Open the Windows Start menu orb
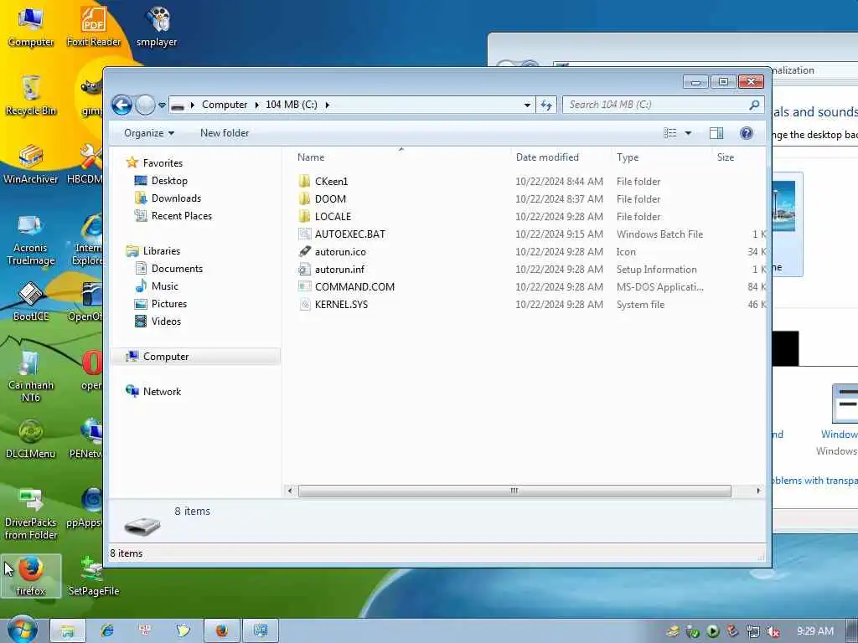The width and height of the screenshot is (858, 643). pos(23,630)
